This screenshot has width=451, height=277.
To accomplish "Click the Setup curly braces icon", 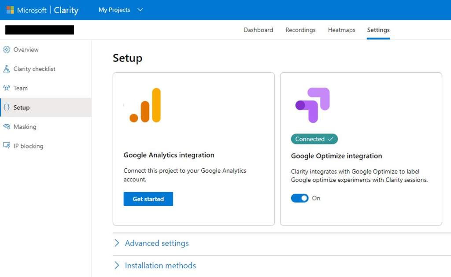I will (x=6, y=107).
